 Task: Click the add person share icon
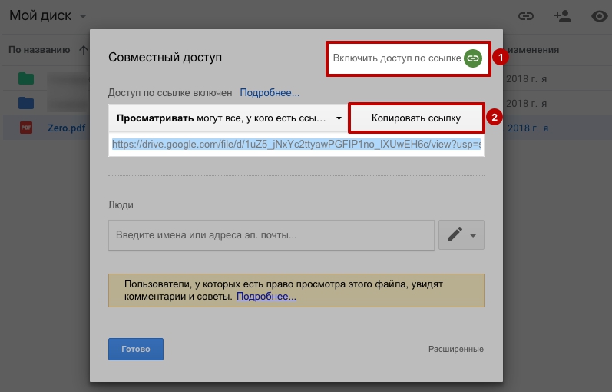[x=562, y=16]
